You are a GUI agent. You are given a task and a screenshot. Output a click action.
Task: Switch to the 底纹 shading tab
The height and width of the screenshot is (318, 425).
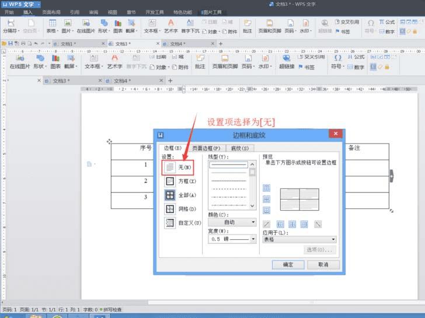point(239,149)
